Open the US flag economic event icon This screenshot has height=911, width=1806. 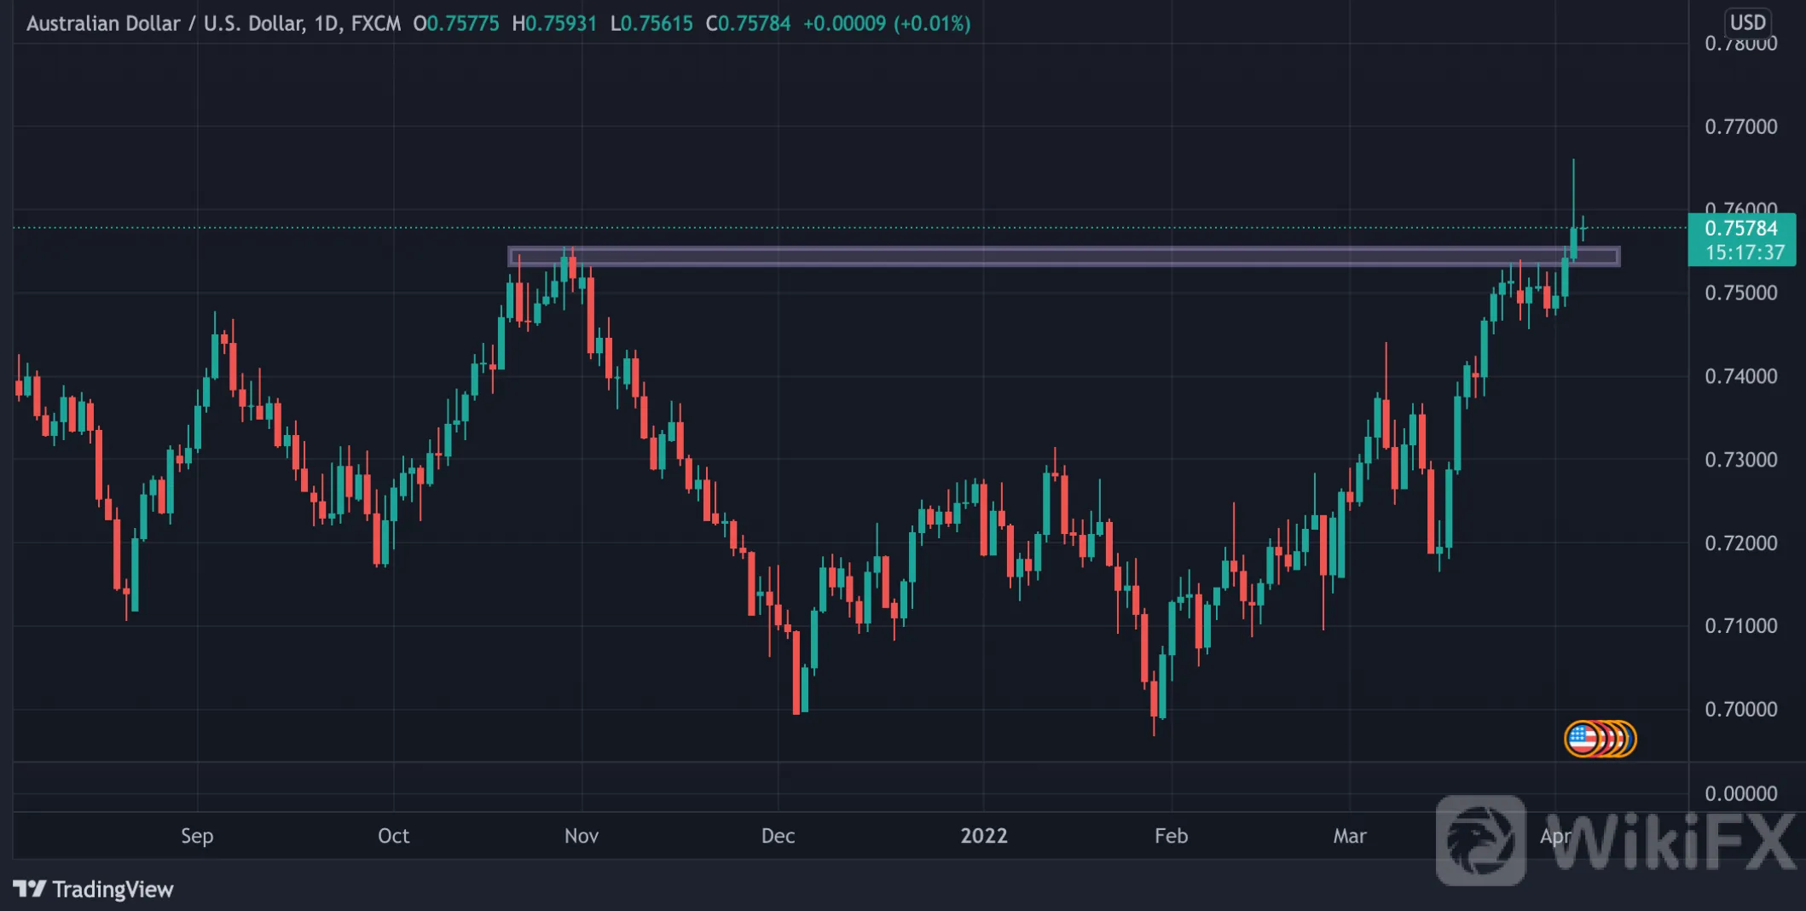(x=1582, y=739)
